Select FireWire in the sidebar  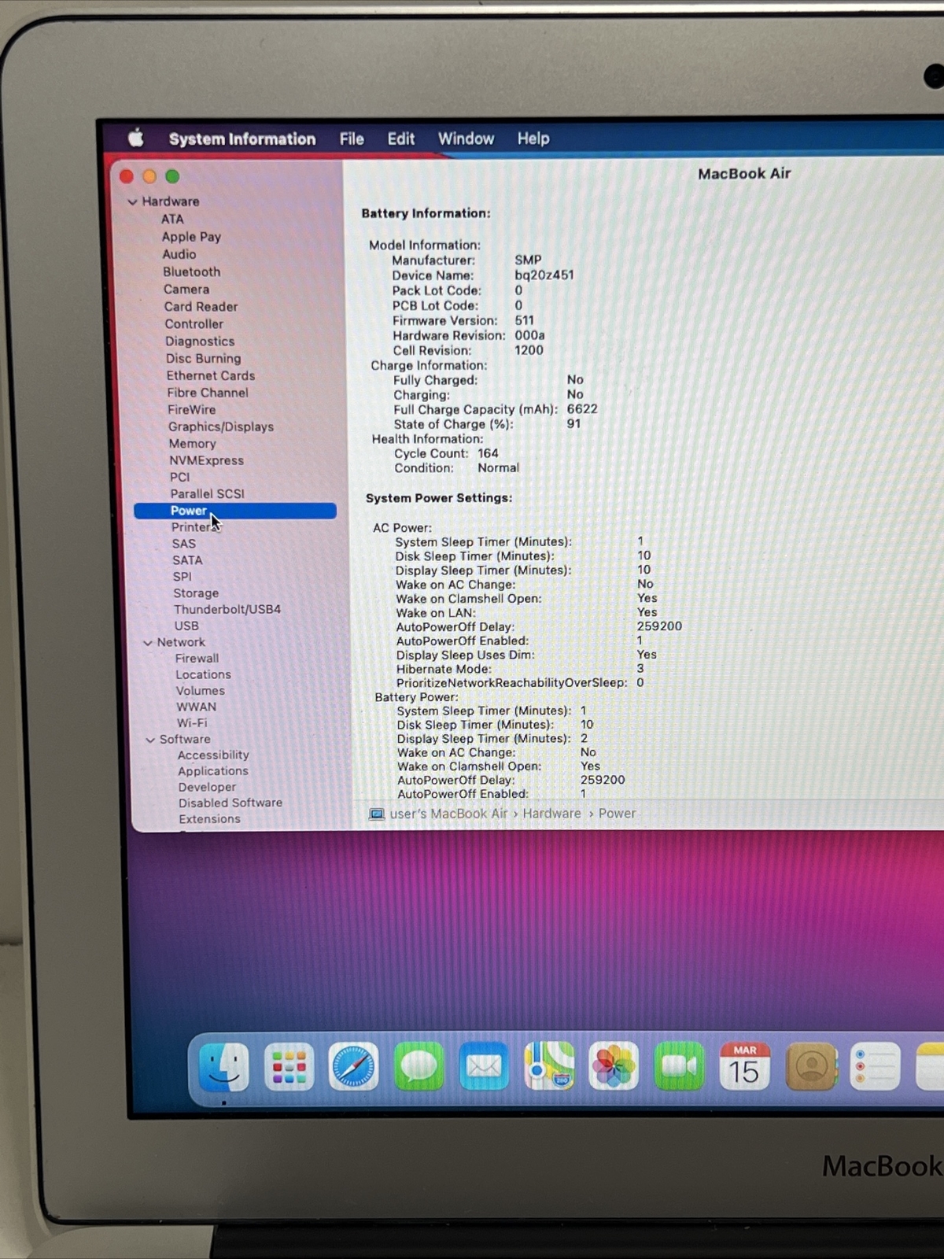[191, 410]
